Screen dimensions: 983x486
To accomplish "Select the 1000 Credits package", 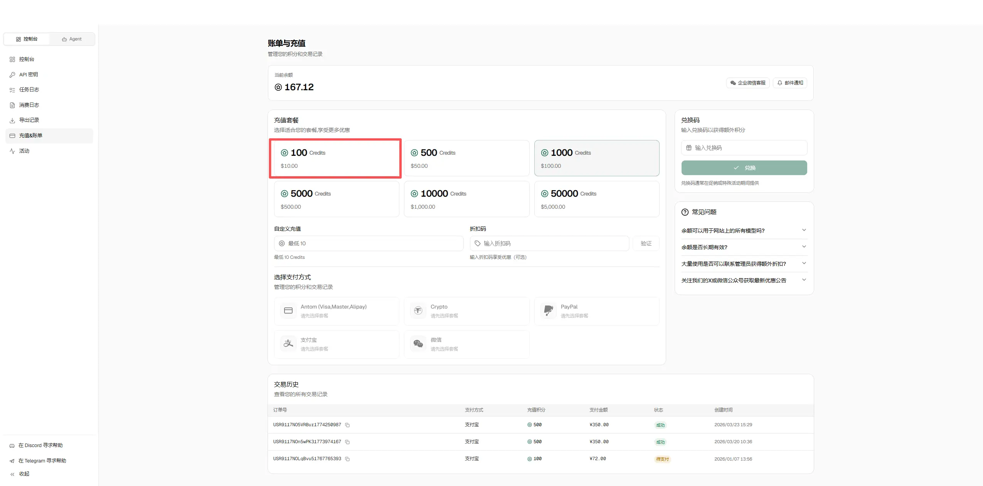I will (x=597, y=158).
